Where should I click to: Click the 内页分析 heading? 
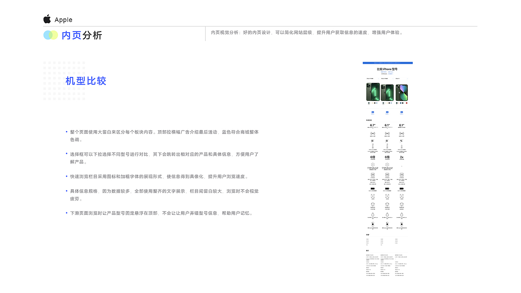pos(82,35)
